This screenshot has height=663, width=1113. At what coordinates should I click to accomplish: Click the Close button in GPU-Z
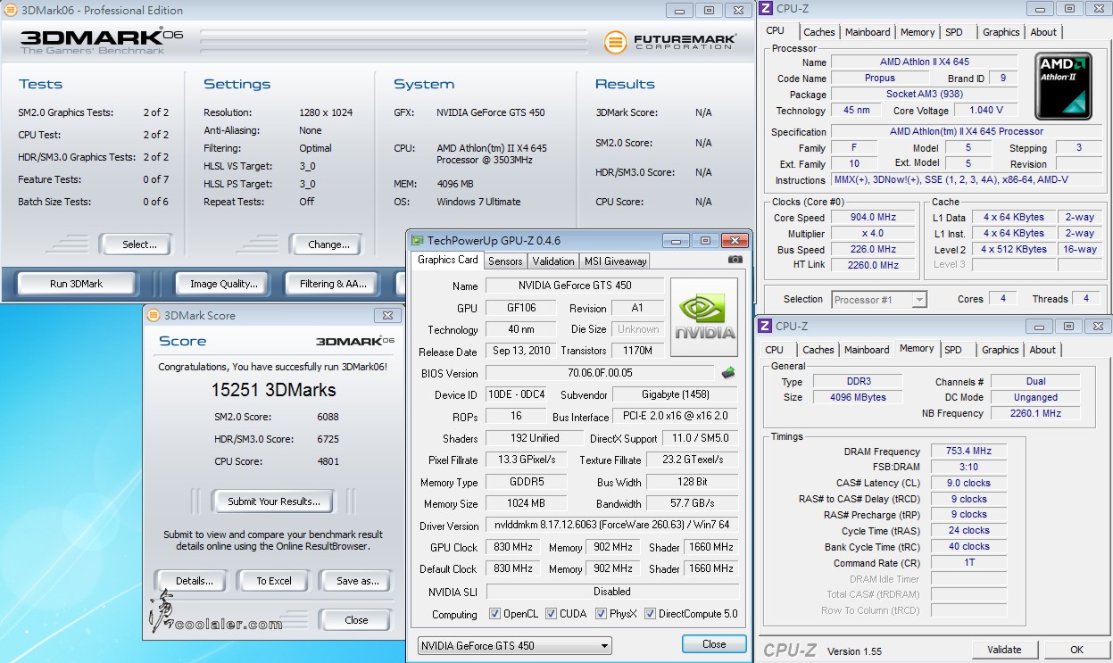(x=714, y=644)
